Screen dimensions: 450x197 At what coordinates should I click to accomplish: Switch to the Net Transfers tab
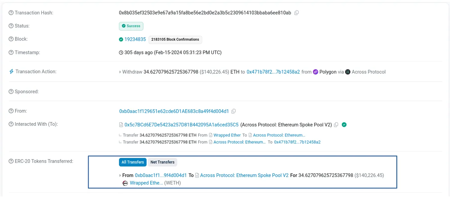(x=162, y=162)
